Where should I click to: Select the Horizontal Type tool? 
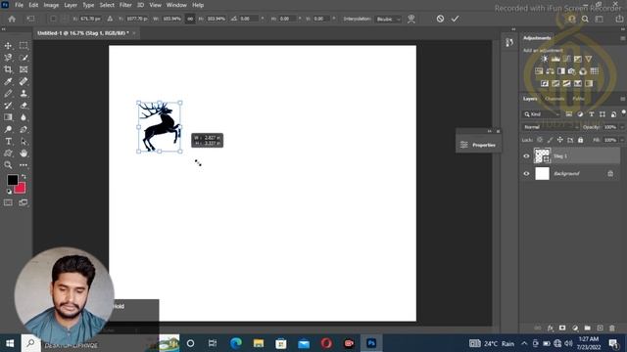coord(8,141)
